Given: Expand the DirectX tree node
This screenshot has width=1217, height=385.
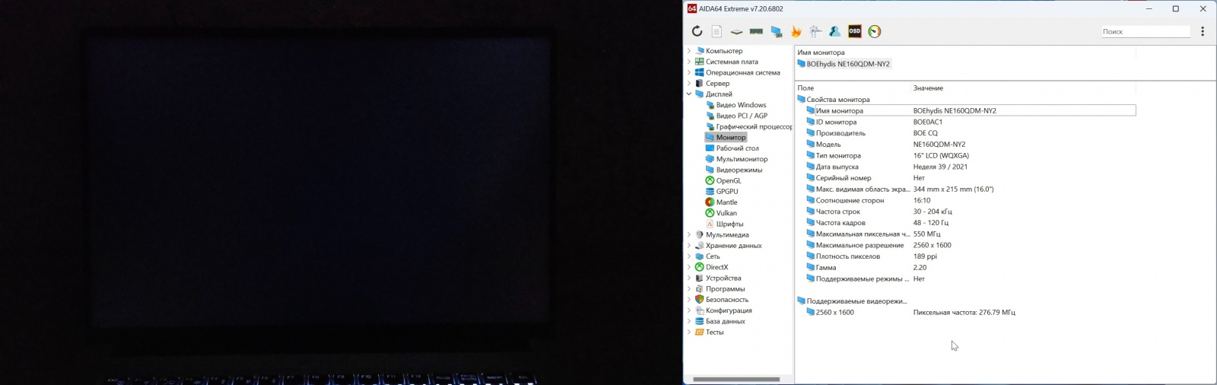Looking at the screenshot, I should tap(689, 267).
